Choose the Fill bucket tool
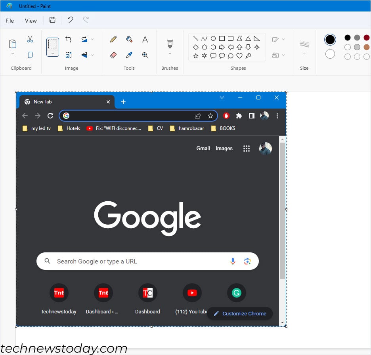Screen dimensions: 371x355 (129, 39)
